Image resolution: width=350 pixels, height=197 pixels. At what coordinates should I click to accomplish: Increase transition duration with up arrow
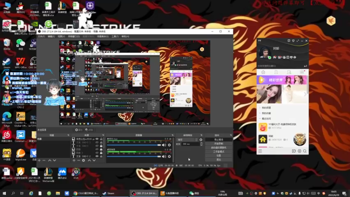[x=201, y=143]
